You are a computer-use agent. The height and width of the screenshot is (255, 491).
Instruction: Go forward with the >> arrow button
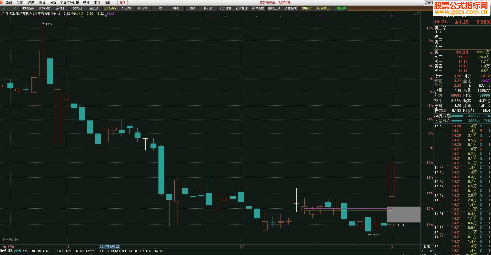15,8
